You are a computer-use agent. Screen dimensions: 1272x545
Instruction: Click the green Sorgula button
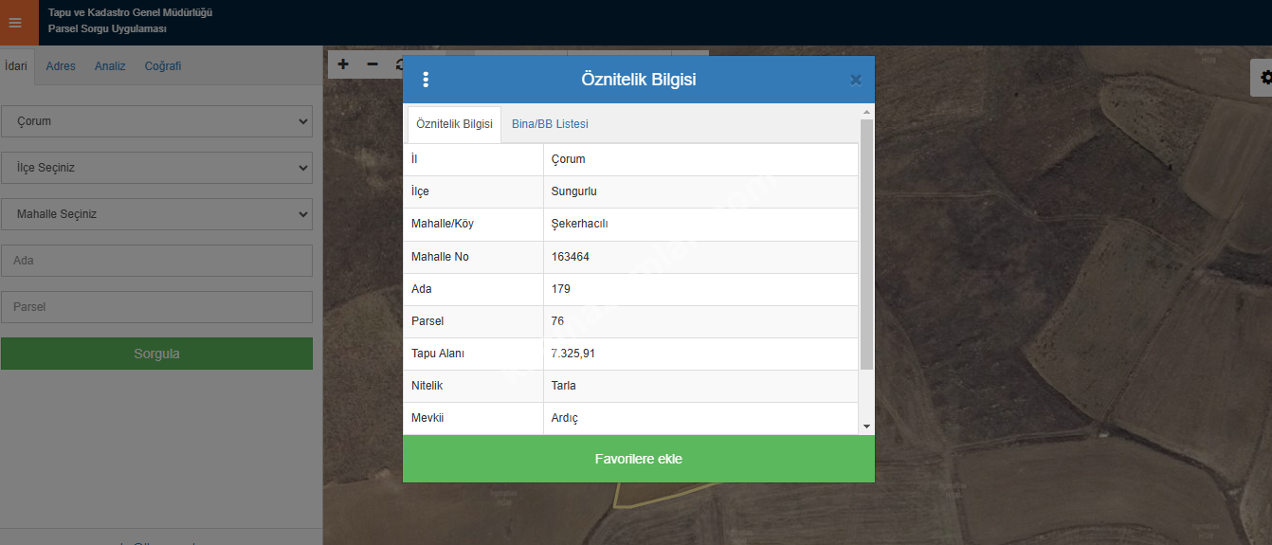(156, 354)
